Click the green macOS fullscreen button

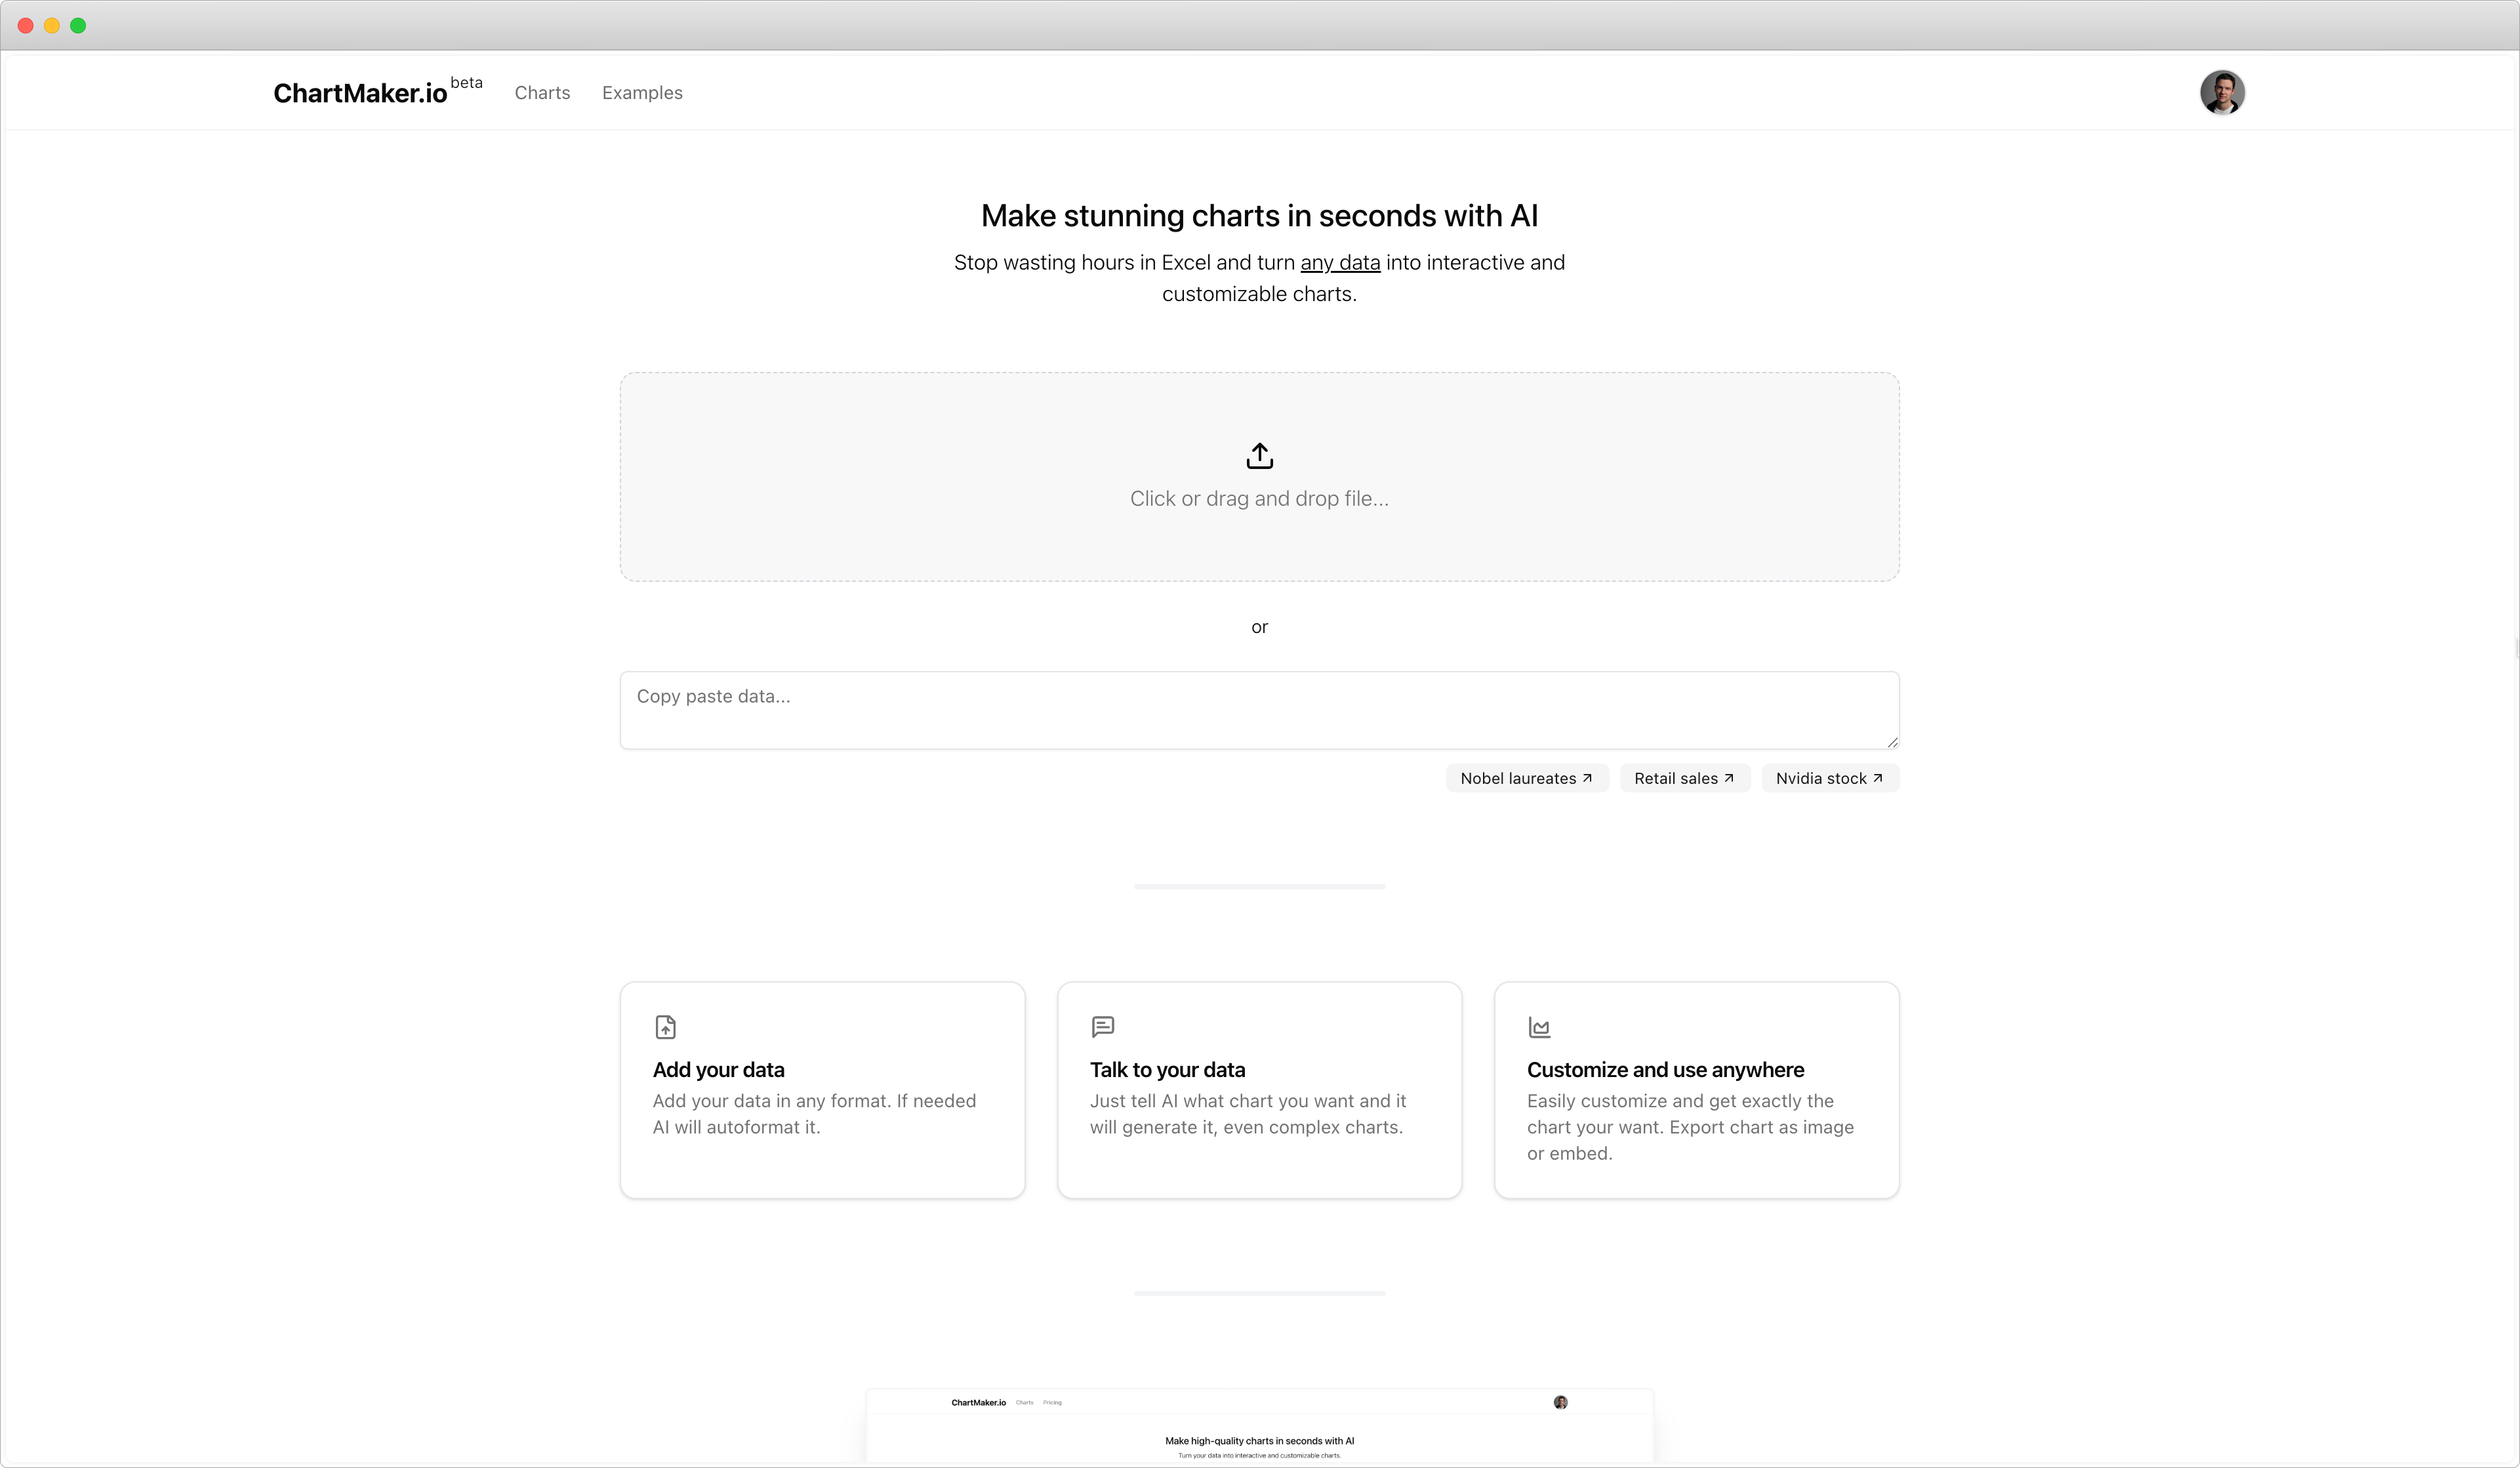78,25
